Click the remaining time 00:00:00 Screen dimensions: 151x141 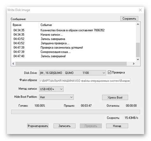[131, 106]
